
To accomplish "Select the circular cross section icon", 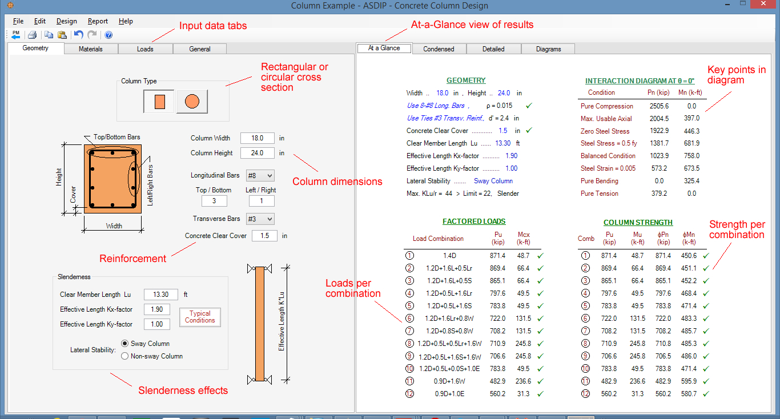I will (x=191, y=100).
